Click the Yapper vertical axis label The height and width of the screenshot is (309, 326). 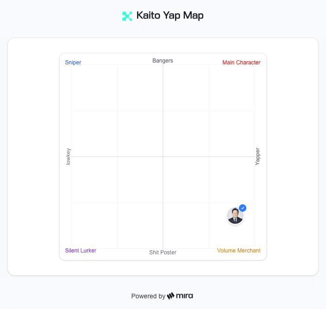257,157
